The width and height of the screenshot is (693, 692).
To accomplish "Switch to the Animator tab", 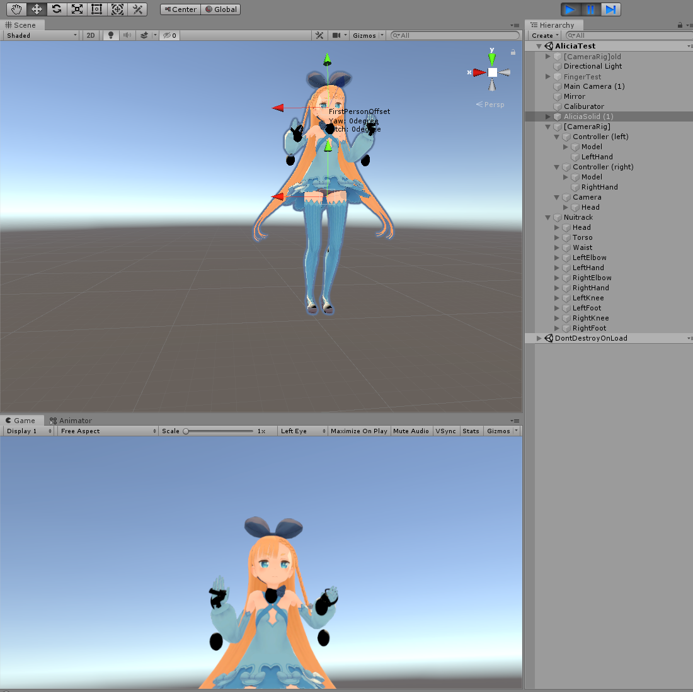I will [71, 421].
